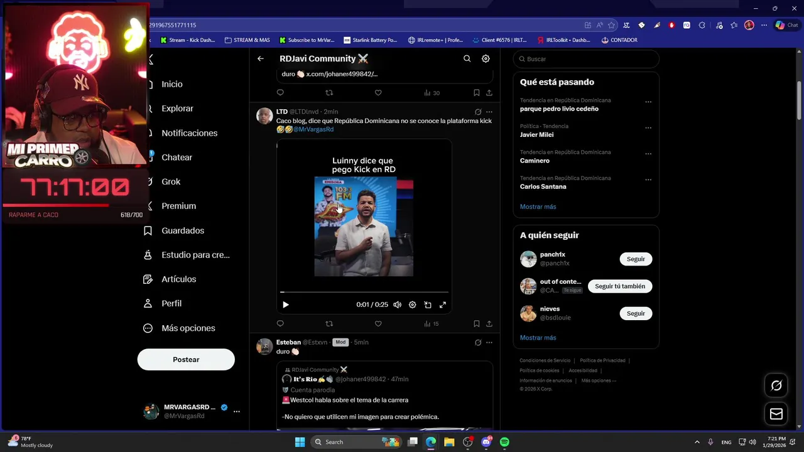Open view stats showing 30
The image size is (804, 452).
pyautogui.click(x=432, y=92)
